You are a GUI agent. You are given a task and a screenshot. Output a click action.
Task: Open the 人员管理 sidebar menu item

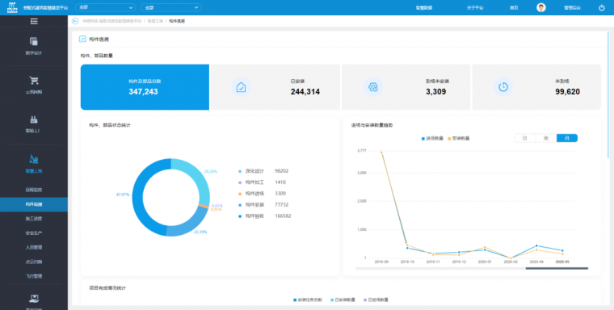[34, 247]
